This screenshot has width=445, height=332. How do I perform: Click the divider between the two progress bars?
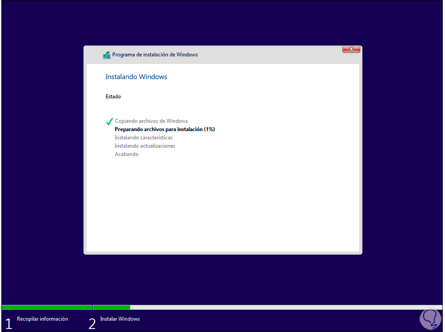click(92, 307)
